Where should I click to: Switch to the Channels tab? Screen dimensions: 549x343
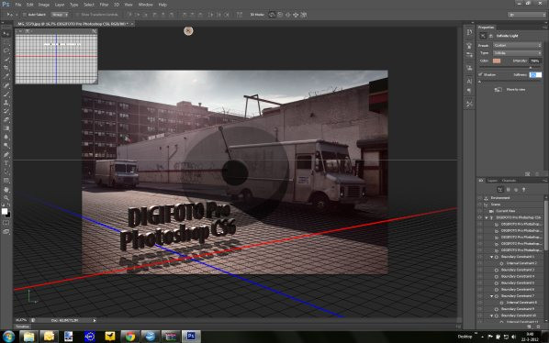click(x=509, y=181)
